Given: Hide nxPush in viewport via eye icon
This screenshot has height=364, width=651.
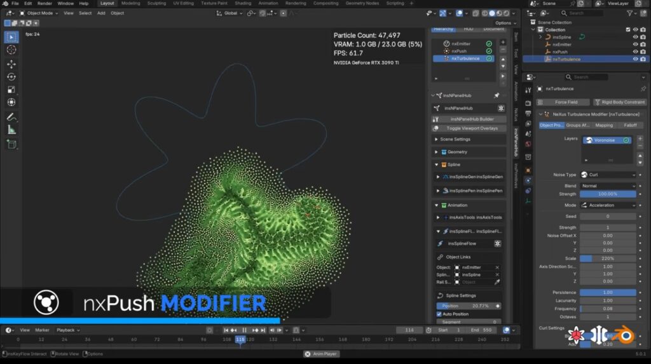Looking at the screenshot, I should 635,52.
